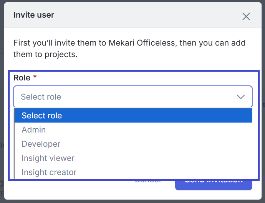Select Insight creator from the dropdown
This screenshot has height=203, width=265.
tap(49, 172)
